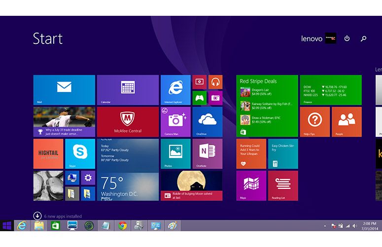Open the Mail tile
This screenshot has width=382, height=247.
click(x=64, y=90)
